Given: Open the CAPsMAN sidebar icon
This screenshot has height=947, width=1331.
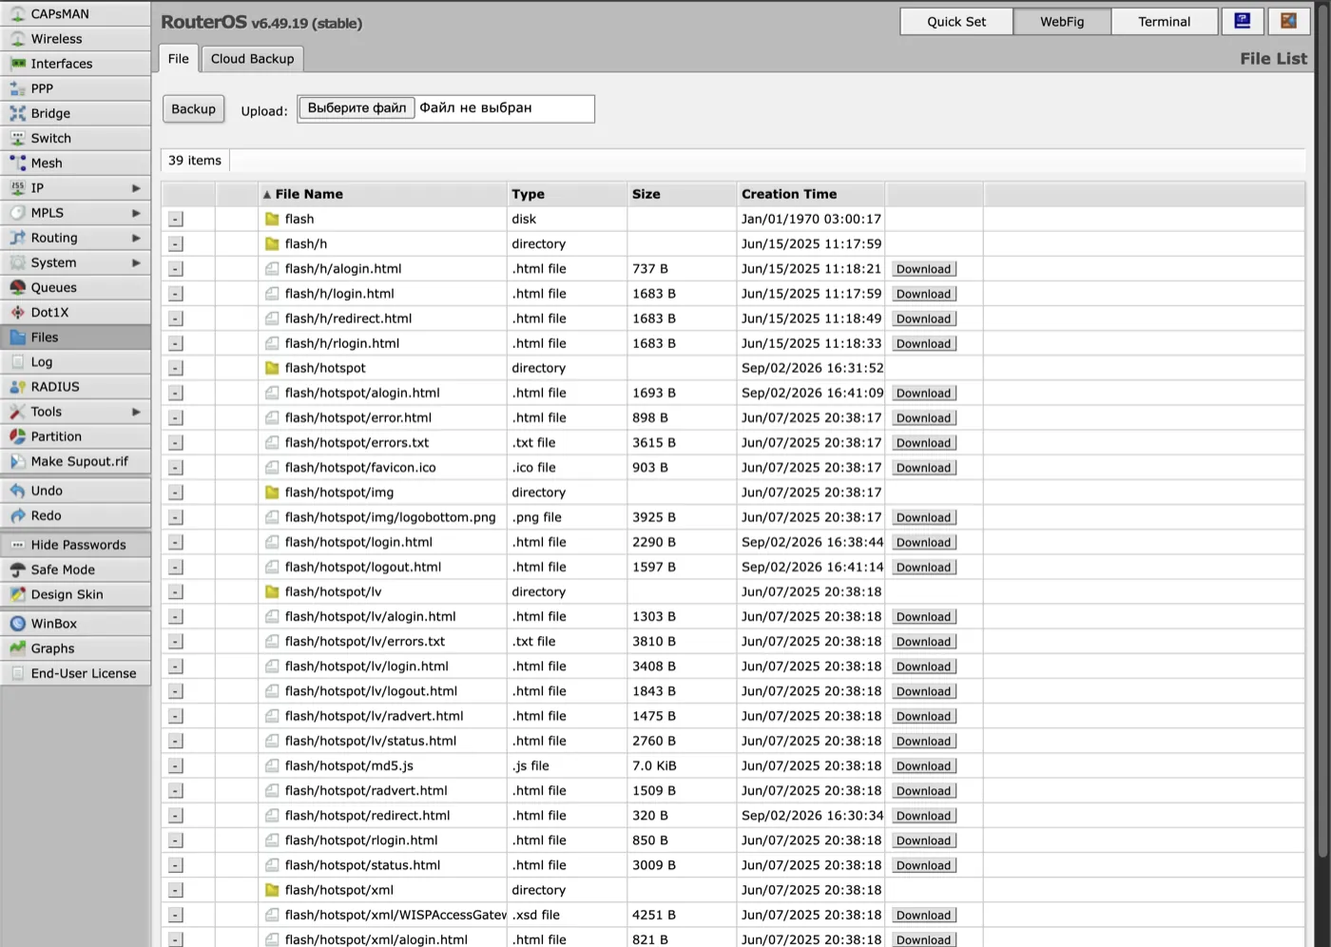Looking at the screenshot, I should 17,14.
